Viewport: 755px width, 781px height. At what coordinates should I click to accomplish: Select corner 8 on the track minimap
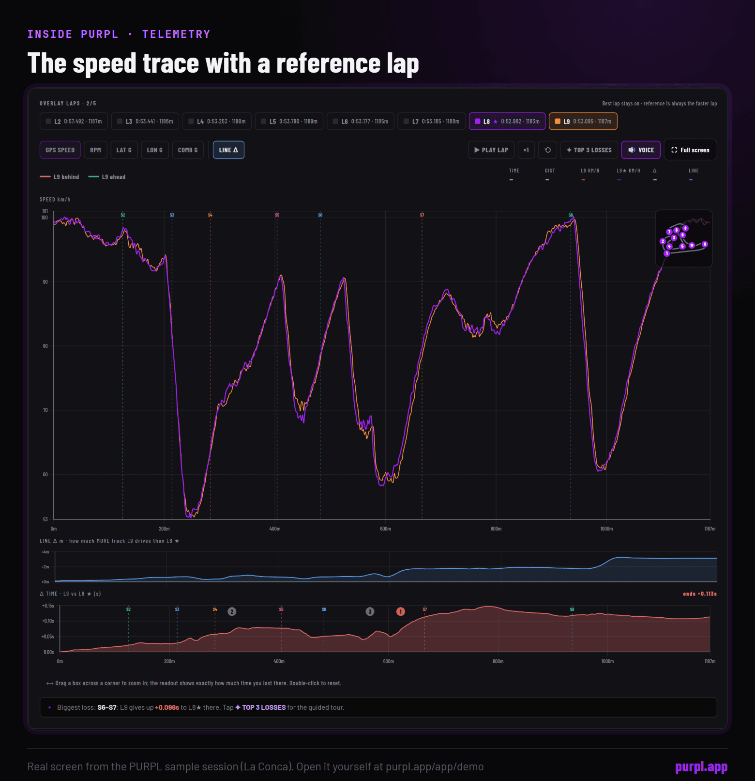[685, 228]
